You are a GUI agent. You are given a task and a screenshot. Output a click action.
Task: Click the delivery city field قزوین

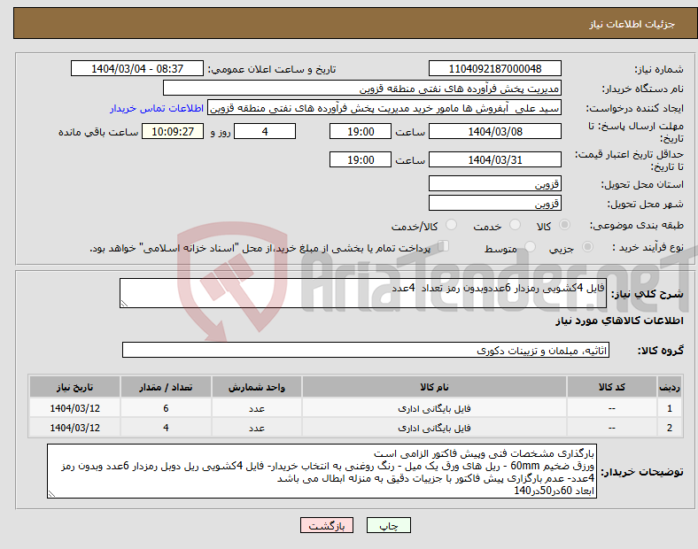coord(494,203)
